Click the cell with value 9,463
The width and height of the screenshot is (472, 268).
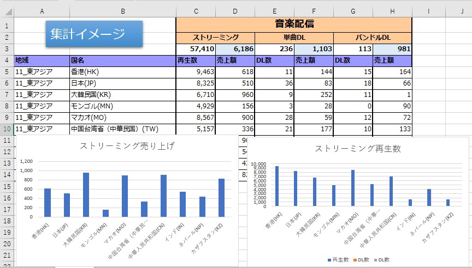[196, 72]
